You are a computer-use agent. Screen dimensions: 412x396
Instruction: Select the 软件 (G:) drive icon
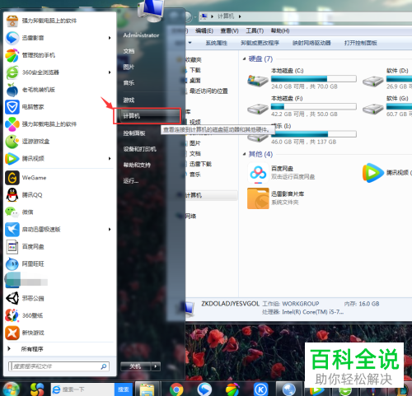(372, 109)
